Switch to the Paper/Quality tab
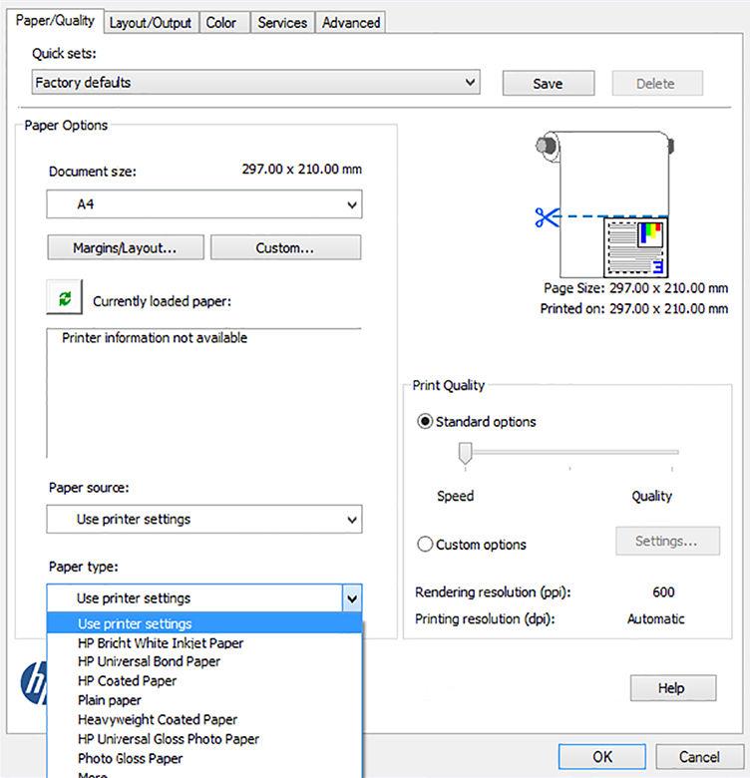This screenshot has width=750, height=778. coord(55,21)
